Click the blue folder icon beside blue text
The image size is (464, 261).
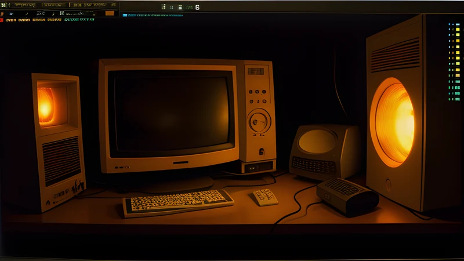tap(125, 15)
